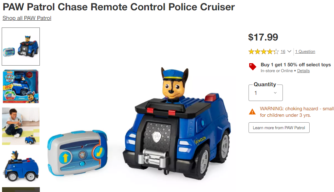Click the Quantity dropdown chevron arrow
Screen dimensions: 334x192
pyautogui.click(x=275, y=93)
